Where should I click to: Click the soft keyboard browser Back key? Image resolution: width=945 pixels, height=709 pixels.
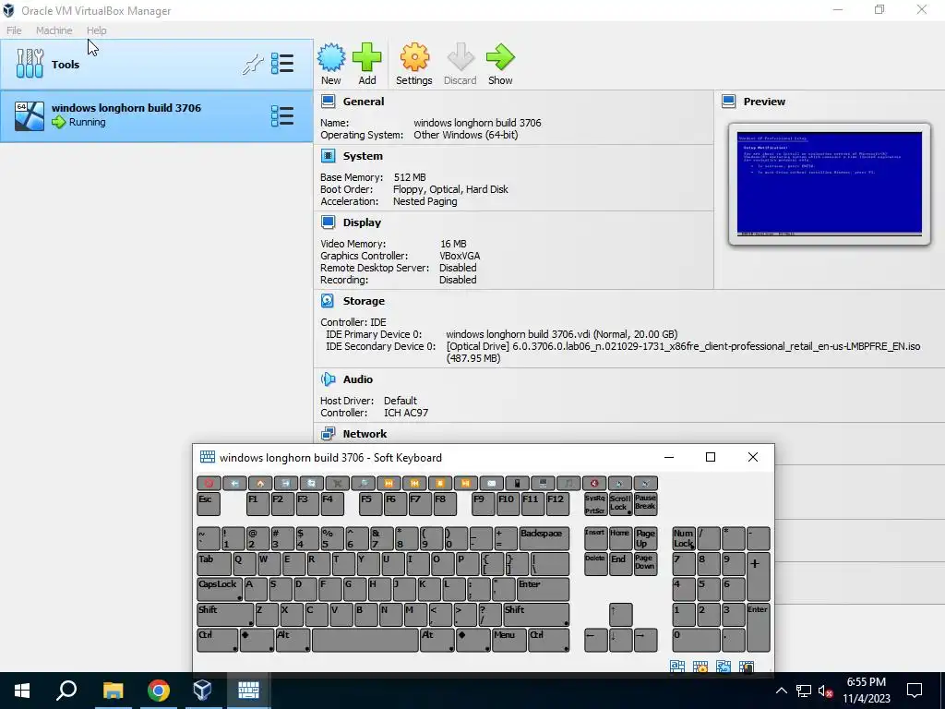point(234,484)
